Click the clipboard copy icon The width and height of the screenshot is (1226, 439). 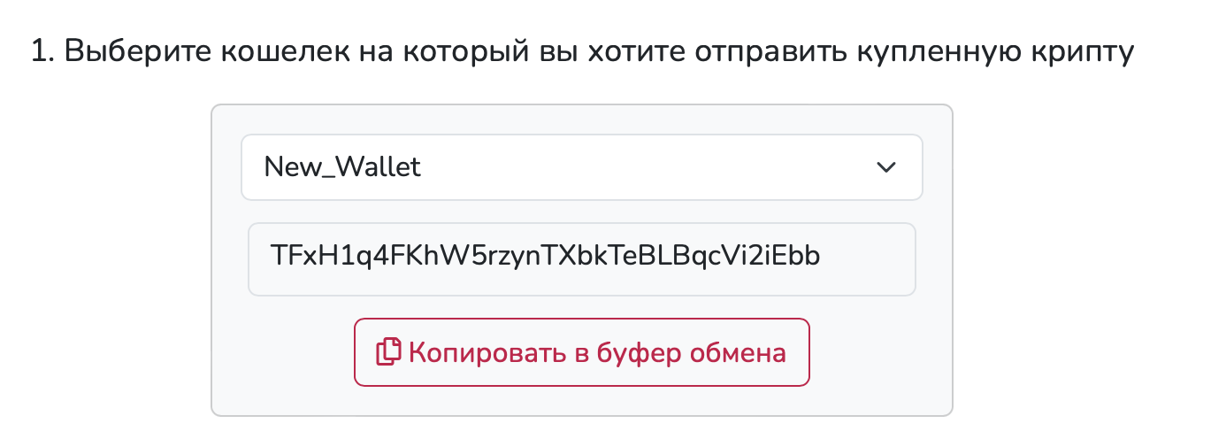[x=389, y=352]
